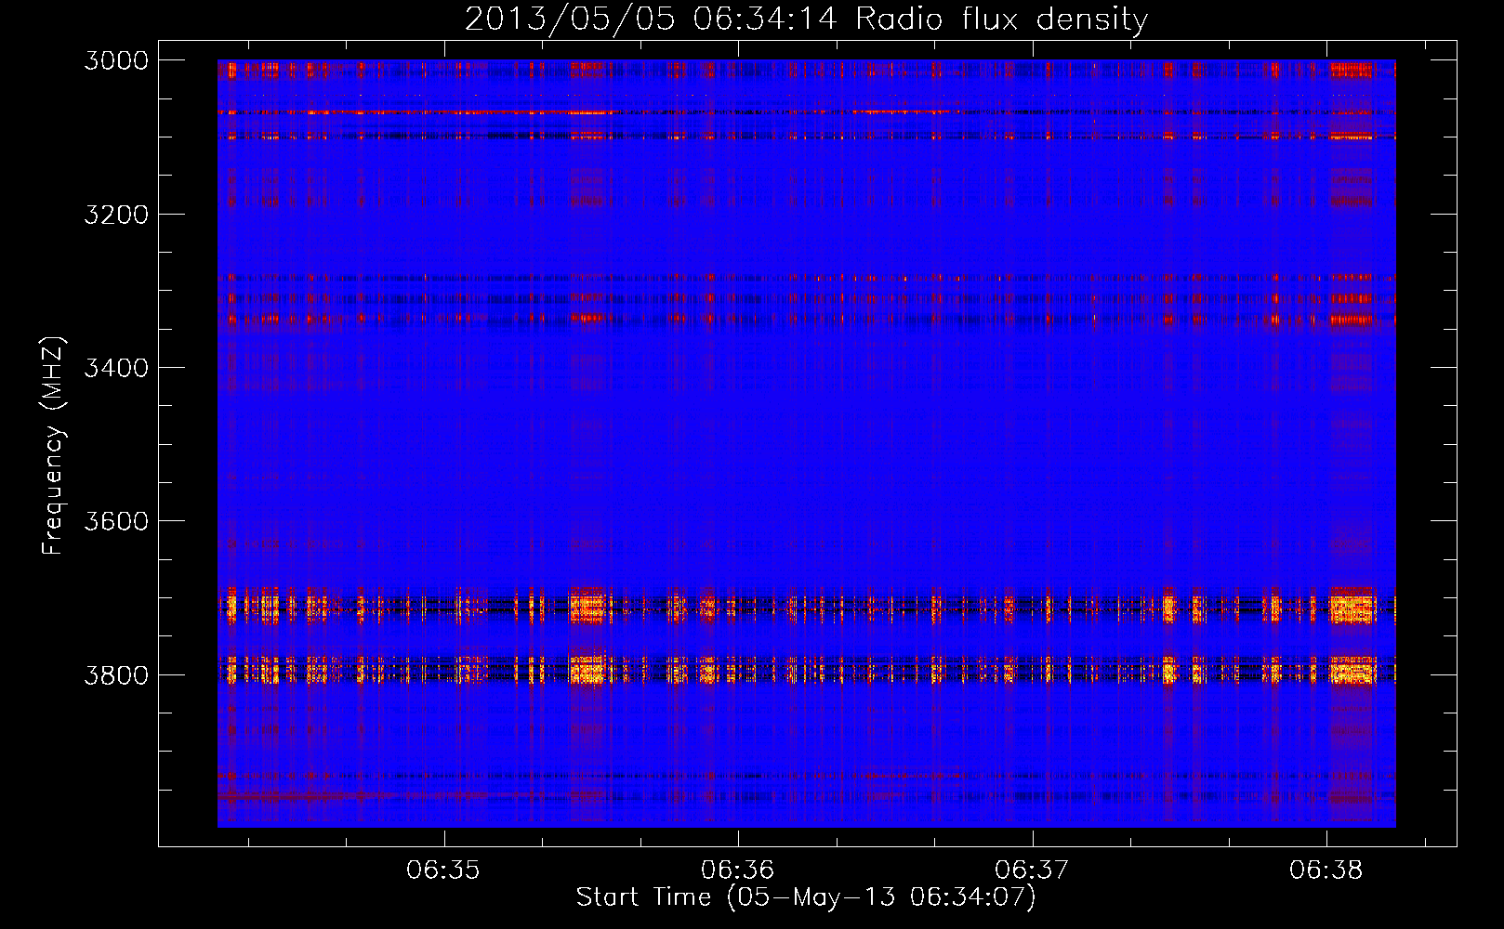Click the red burst at 3000 MHz near 06:38

click(x=1352, y=70)
